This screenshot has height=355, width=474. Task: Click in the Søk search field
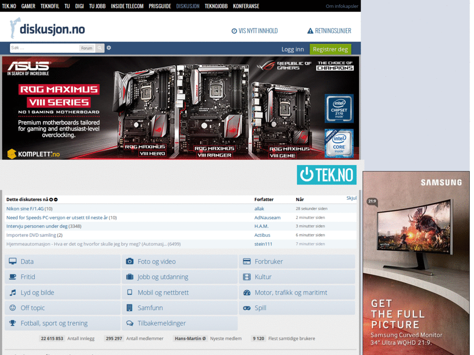pyautogui.click(x=44, y=48)
